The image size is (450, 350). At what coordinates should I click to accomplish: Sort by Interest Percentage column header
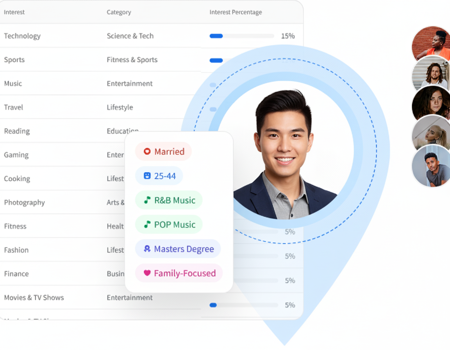point(236,12)
